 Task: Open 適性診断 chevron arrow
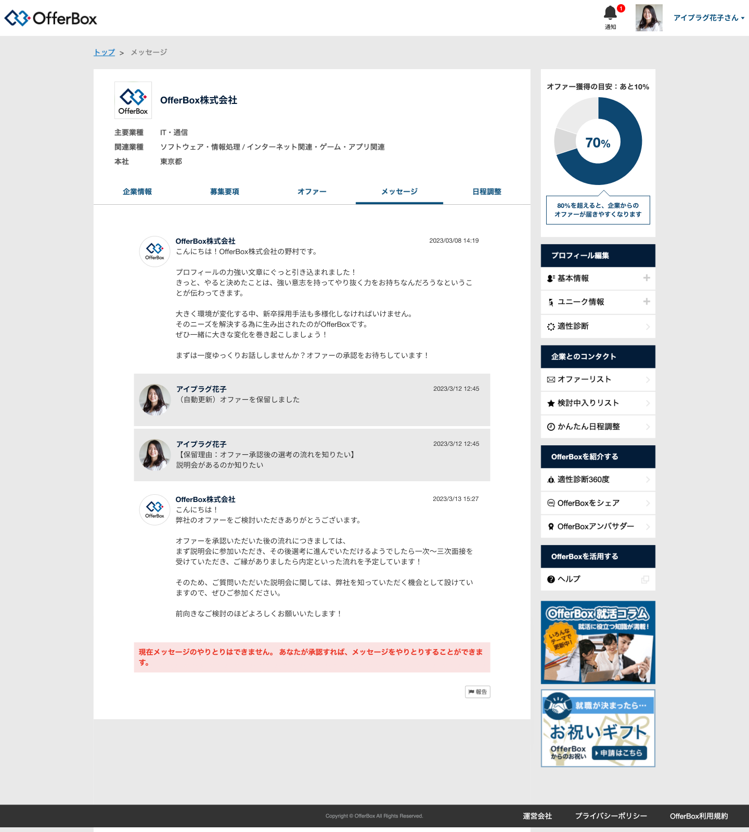point(648,326)
